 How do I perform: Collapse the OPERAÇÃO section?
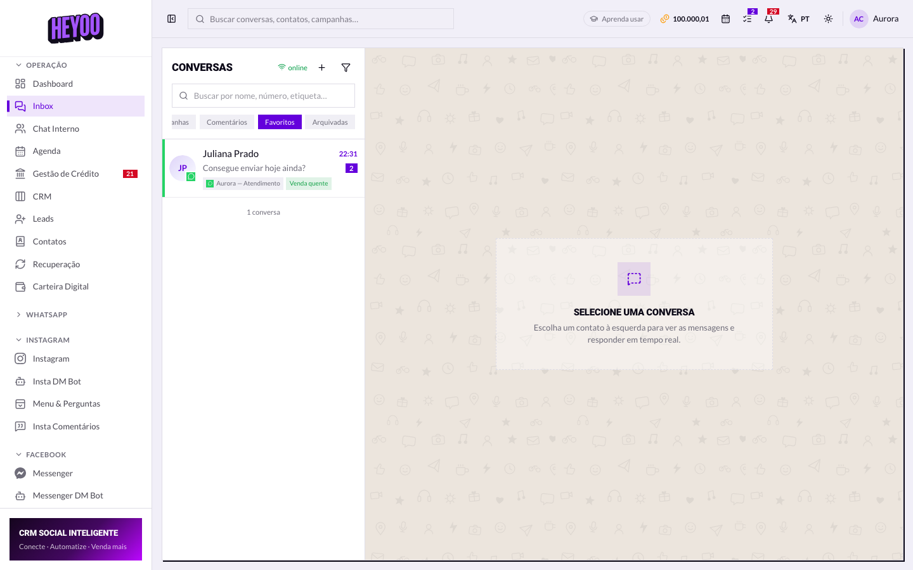[42, 65]
